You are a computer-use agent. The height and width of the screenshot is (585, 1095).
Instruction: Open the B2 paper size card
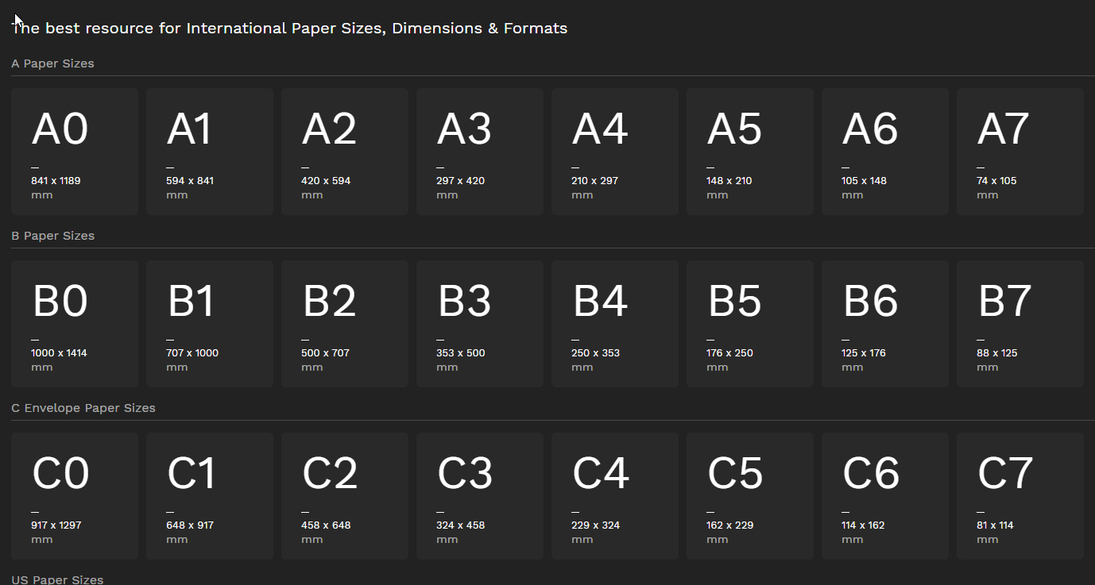pos(345,324)
